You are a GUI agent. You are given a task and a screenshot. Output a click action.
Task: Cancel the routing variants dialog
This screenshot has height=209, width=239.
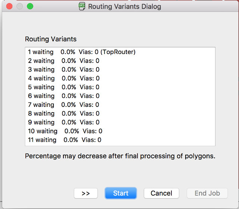click(161, 193)
